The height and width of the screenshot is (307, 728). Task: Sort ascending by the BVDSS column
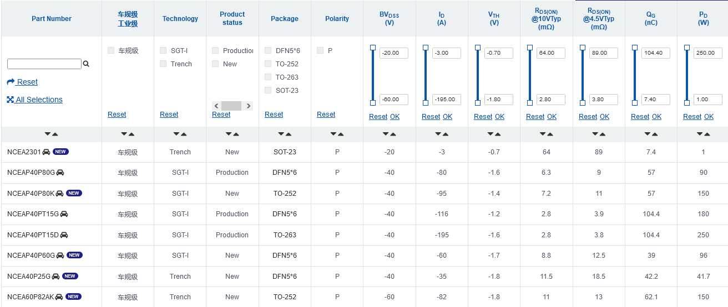(x=393, y=134)
